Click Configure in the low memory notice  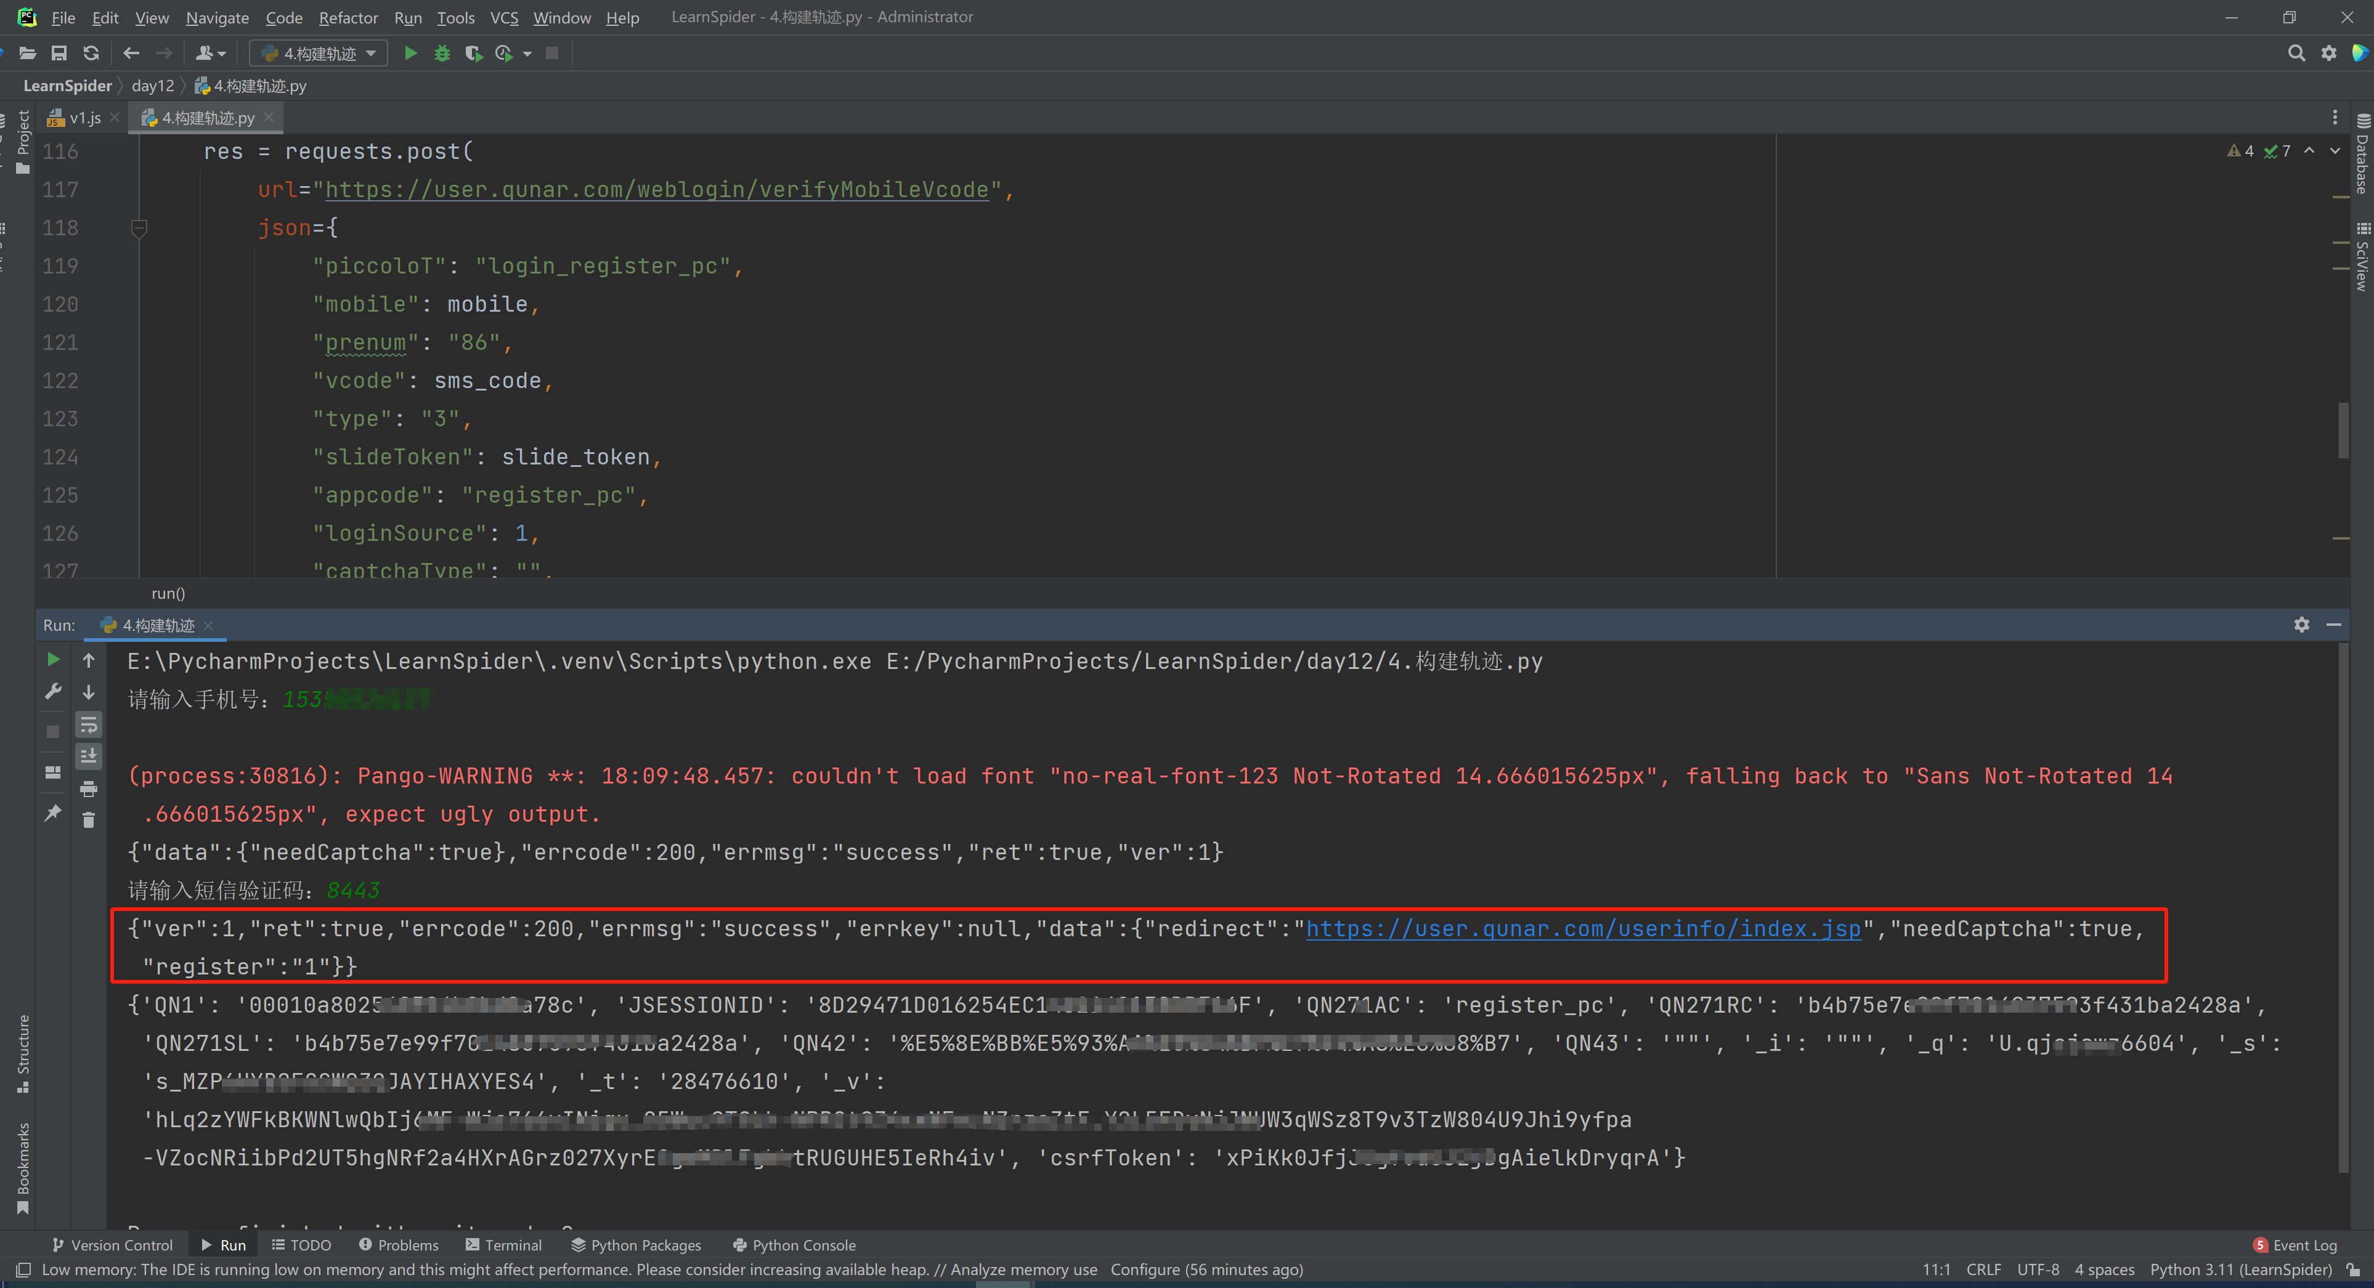(1145, 1271)
